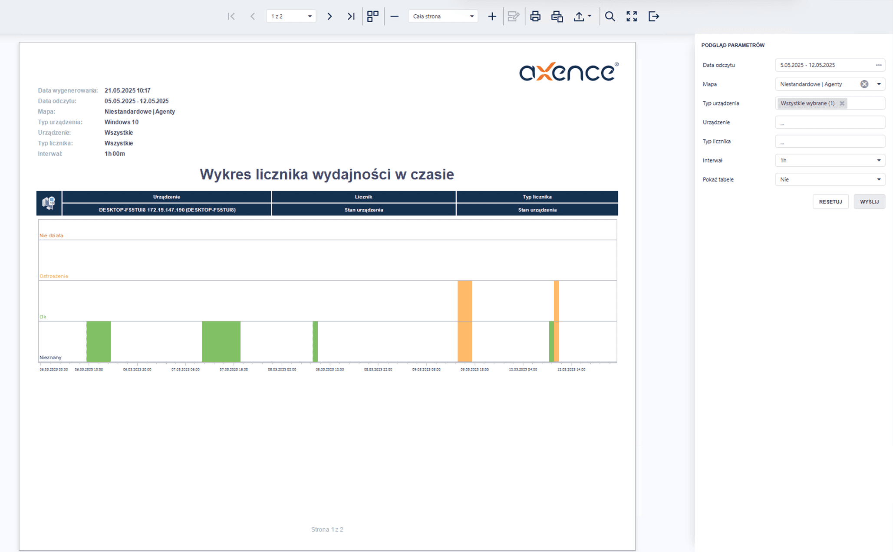The height and width of the screenshot is (552, 893).
Task: Expand the Mapa dropdown
Action: [x=879, y=84]
